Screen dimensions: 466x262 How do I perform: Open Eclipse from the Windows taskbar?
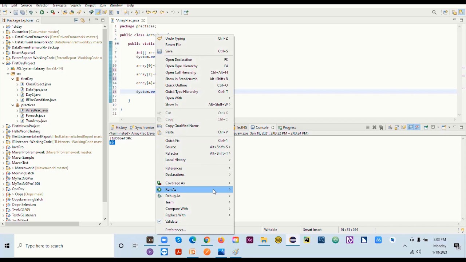(x=293, y=240)
